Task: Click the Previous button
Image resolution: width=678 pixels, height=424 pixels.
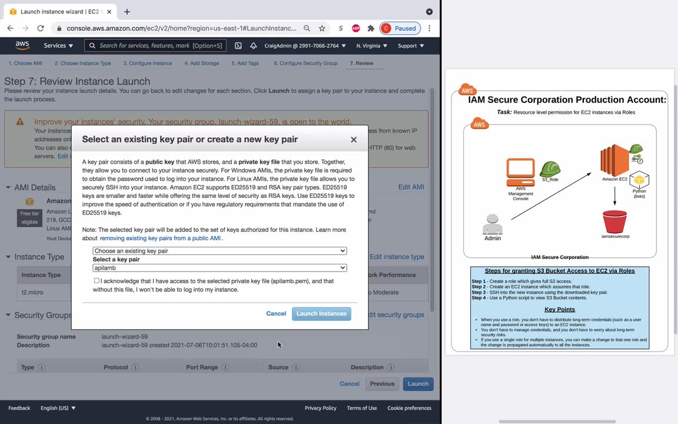Action: 382,384
